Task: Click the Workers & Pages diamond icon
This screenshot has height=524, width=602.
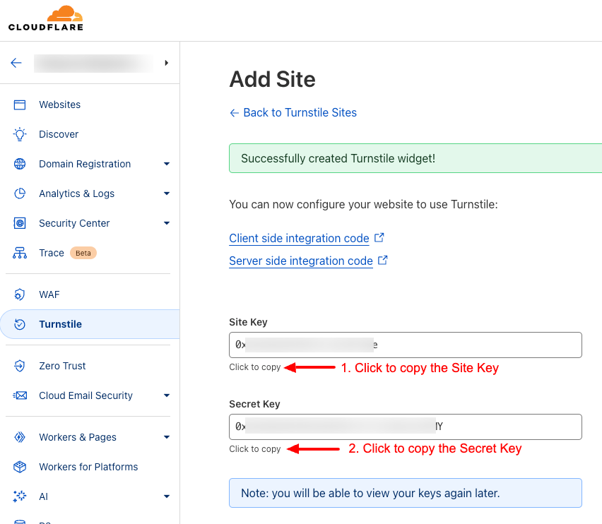Action: [x=20, y=437]
